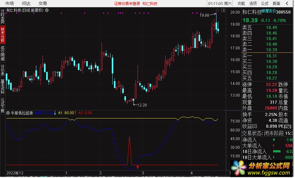Expand dropdown beside 和仁科技(日线,前复权)

47,10
